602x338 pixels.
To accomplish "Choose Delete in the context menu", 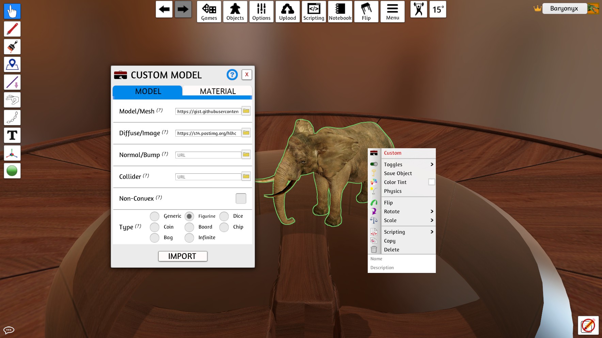I will [x=402, y=249].
